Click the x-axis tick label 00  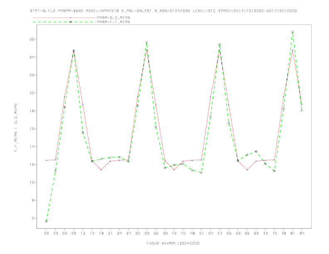tap(47, 233)
